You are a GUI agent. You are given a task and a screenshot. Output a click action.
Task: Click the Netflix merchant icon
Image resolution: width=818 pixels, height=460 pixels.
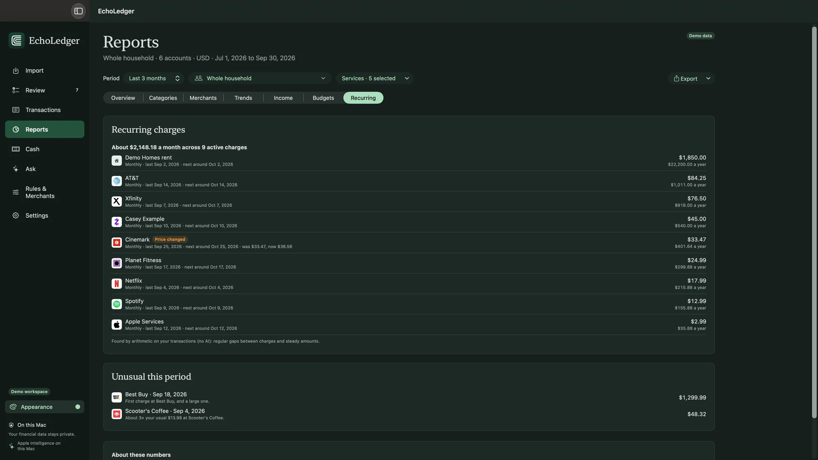pos(117,283)
